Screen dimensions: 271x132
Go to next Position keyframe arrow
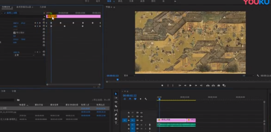(x=40, y=23)
